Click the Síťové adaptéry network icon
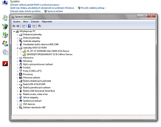The image size is (161, 127). (x=21, y=97)
